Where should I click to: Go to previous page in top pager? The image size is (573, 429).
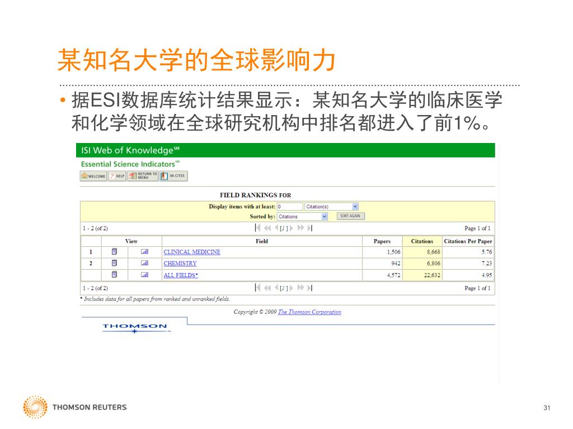click(x=276, y=228)
